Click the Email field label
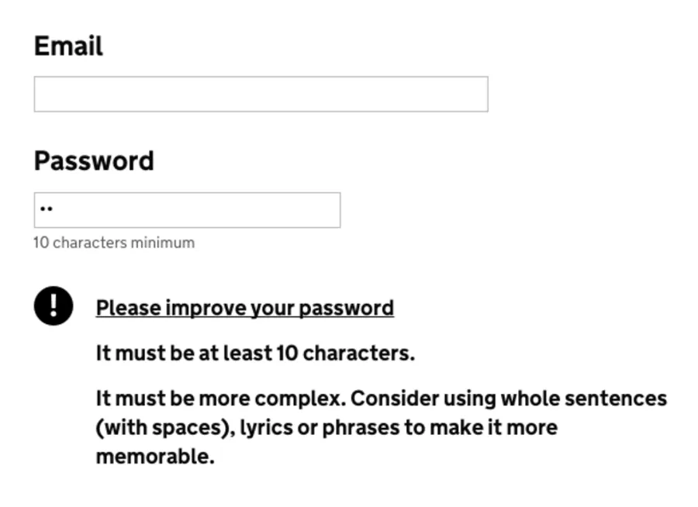The image size is (698, 507). 68,46
